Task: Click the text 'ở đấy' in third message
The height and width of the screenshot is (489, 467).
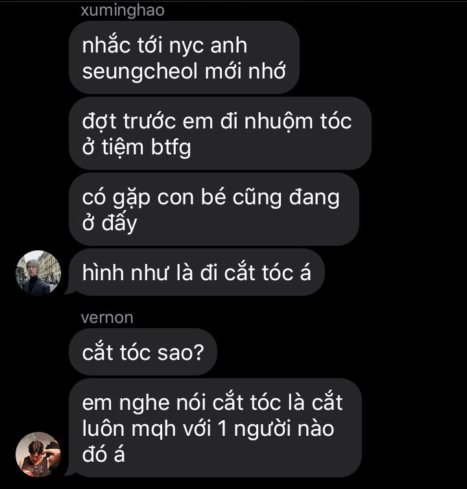Action: click(110, 223)
